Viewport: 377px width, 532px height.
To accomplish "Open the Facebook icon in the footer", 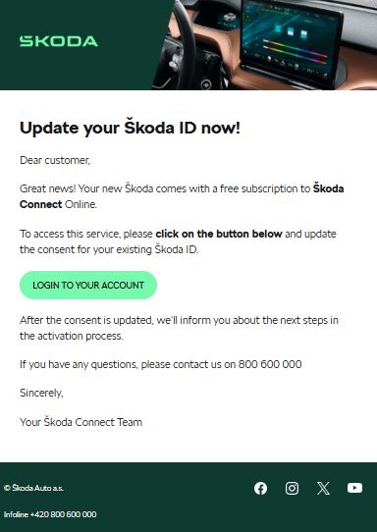I will (260, 488).
